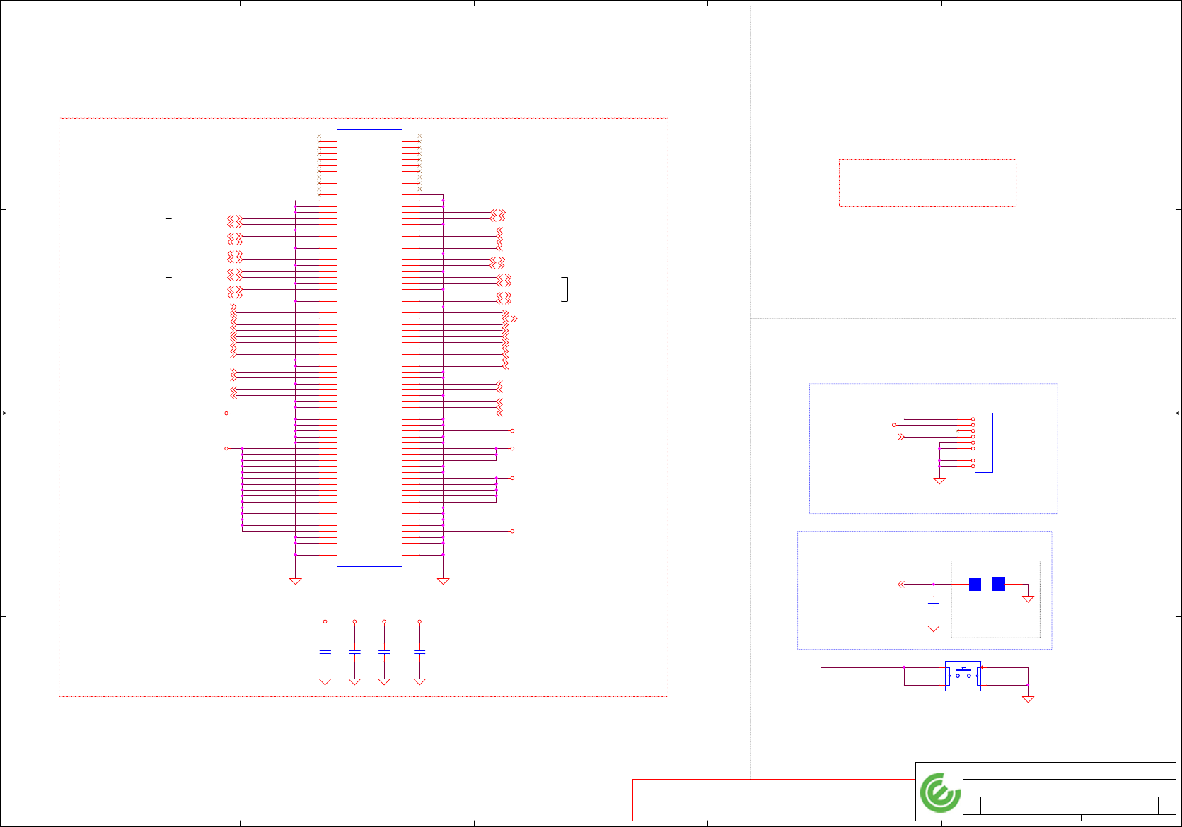Select the decoupling capacitor spaced apart from the other three
Screen dimensions: 1182x827
click(419, 652)
